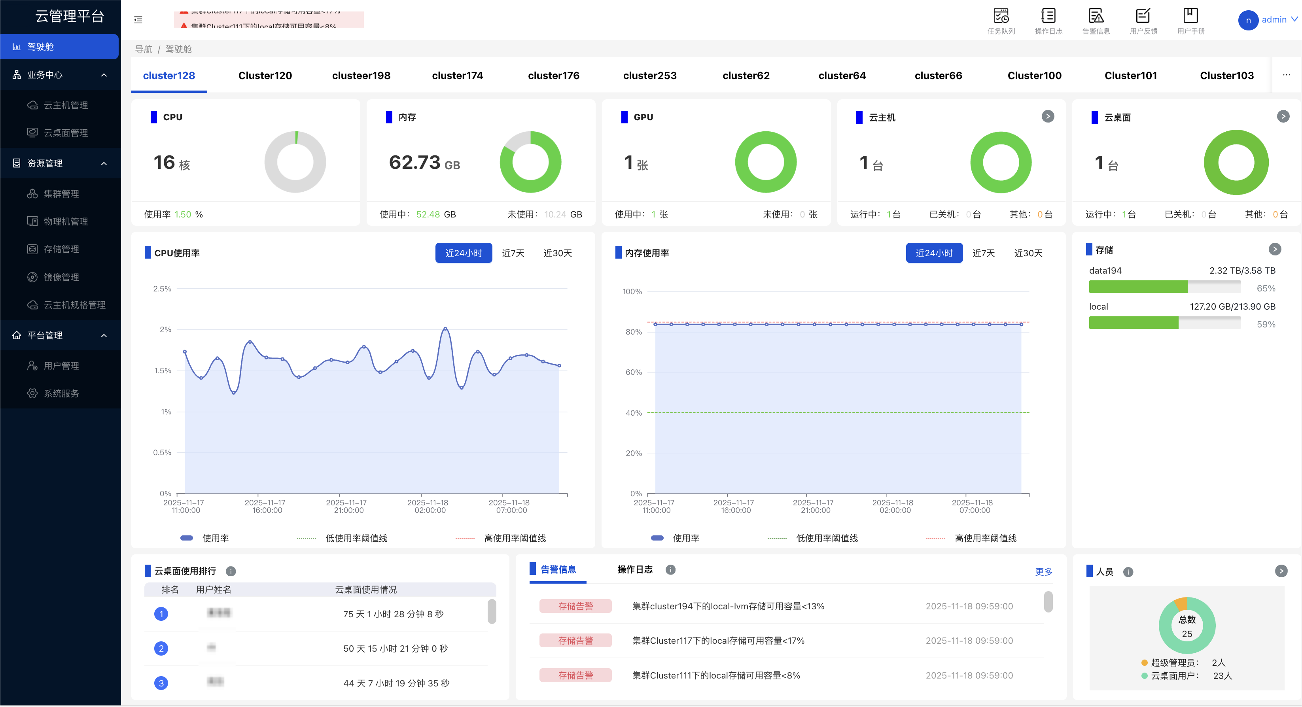Screen dimensions: 1302x707
Task: Click the info icon beside 云桌面使用排行
Action: point(231,571)
